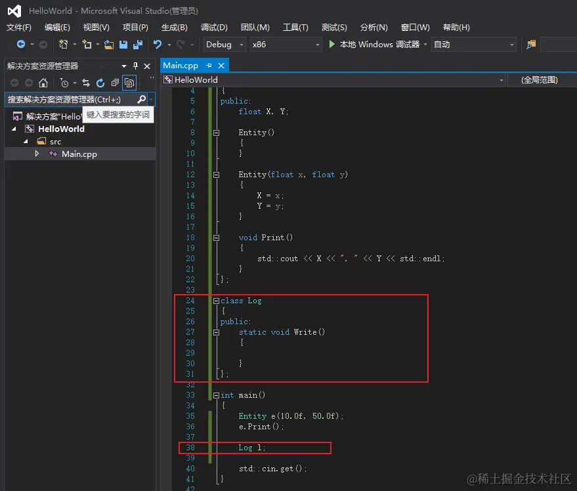Image resolution: width=577 pixels, height=491 pixels.
Task: Click the Add New Item toolbar icon
Action: click(x=87, y=45)
